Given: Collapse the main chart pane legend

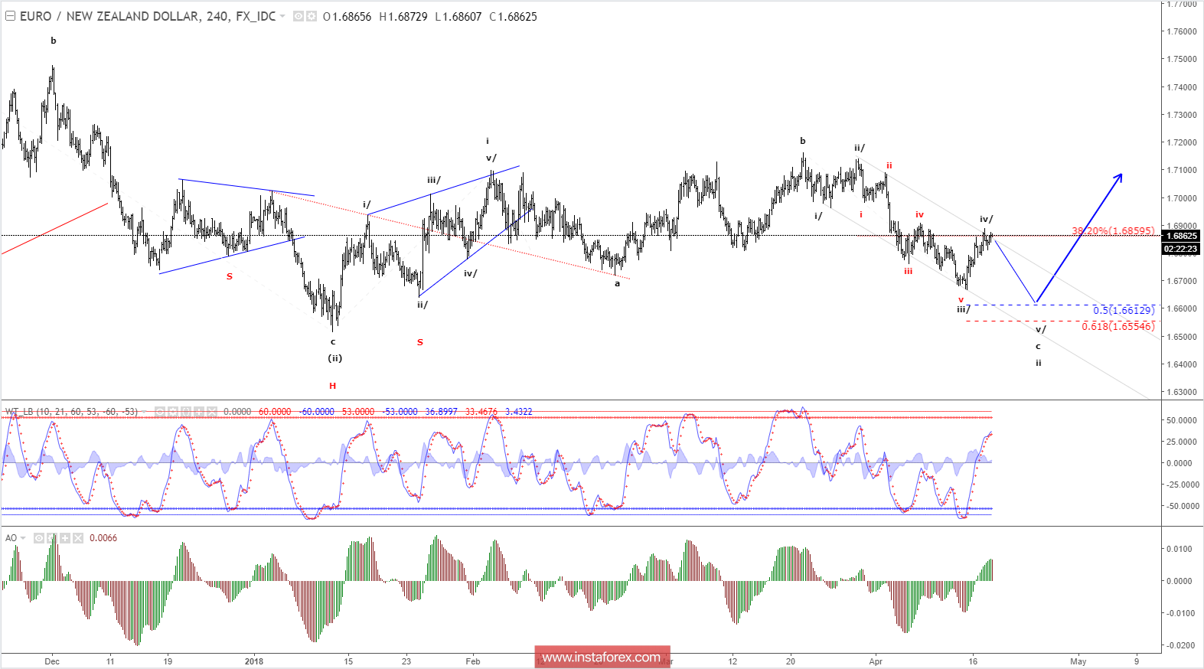Looking at the screenshot, I should tap(10, 16).
